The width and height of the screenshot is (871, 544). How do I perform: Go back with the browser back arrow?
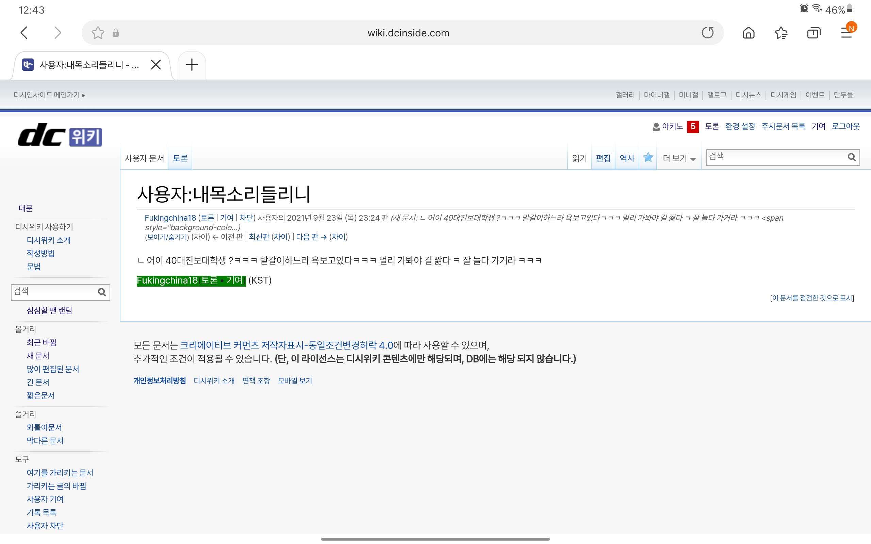point(24,33)
